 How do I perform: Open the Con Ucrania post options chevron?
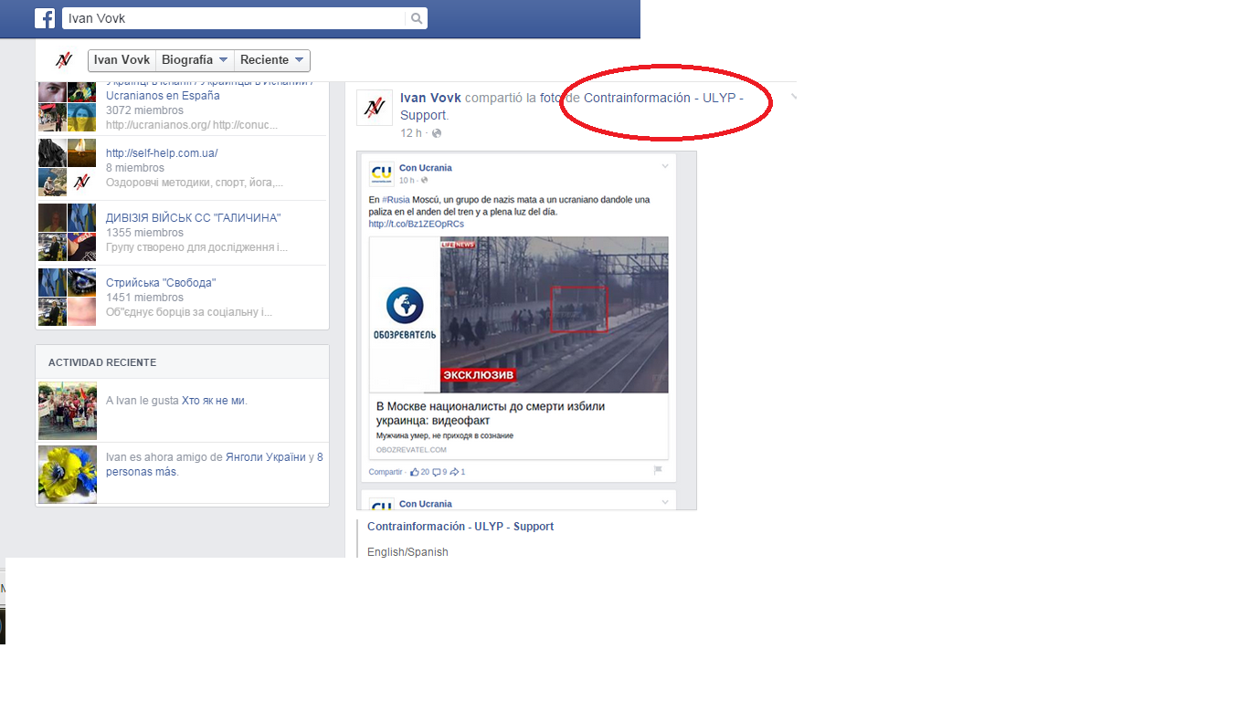pos(665,166)
